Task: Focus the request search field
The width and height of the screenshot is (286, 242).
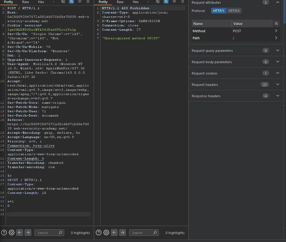Action: click(x=49, y=233)
